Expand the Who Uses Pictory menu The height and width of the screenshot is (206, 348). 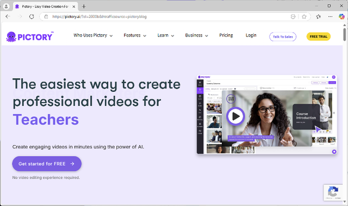(93, 35)
